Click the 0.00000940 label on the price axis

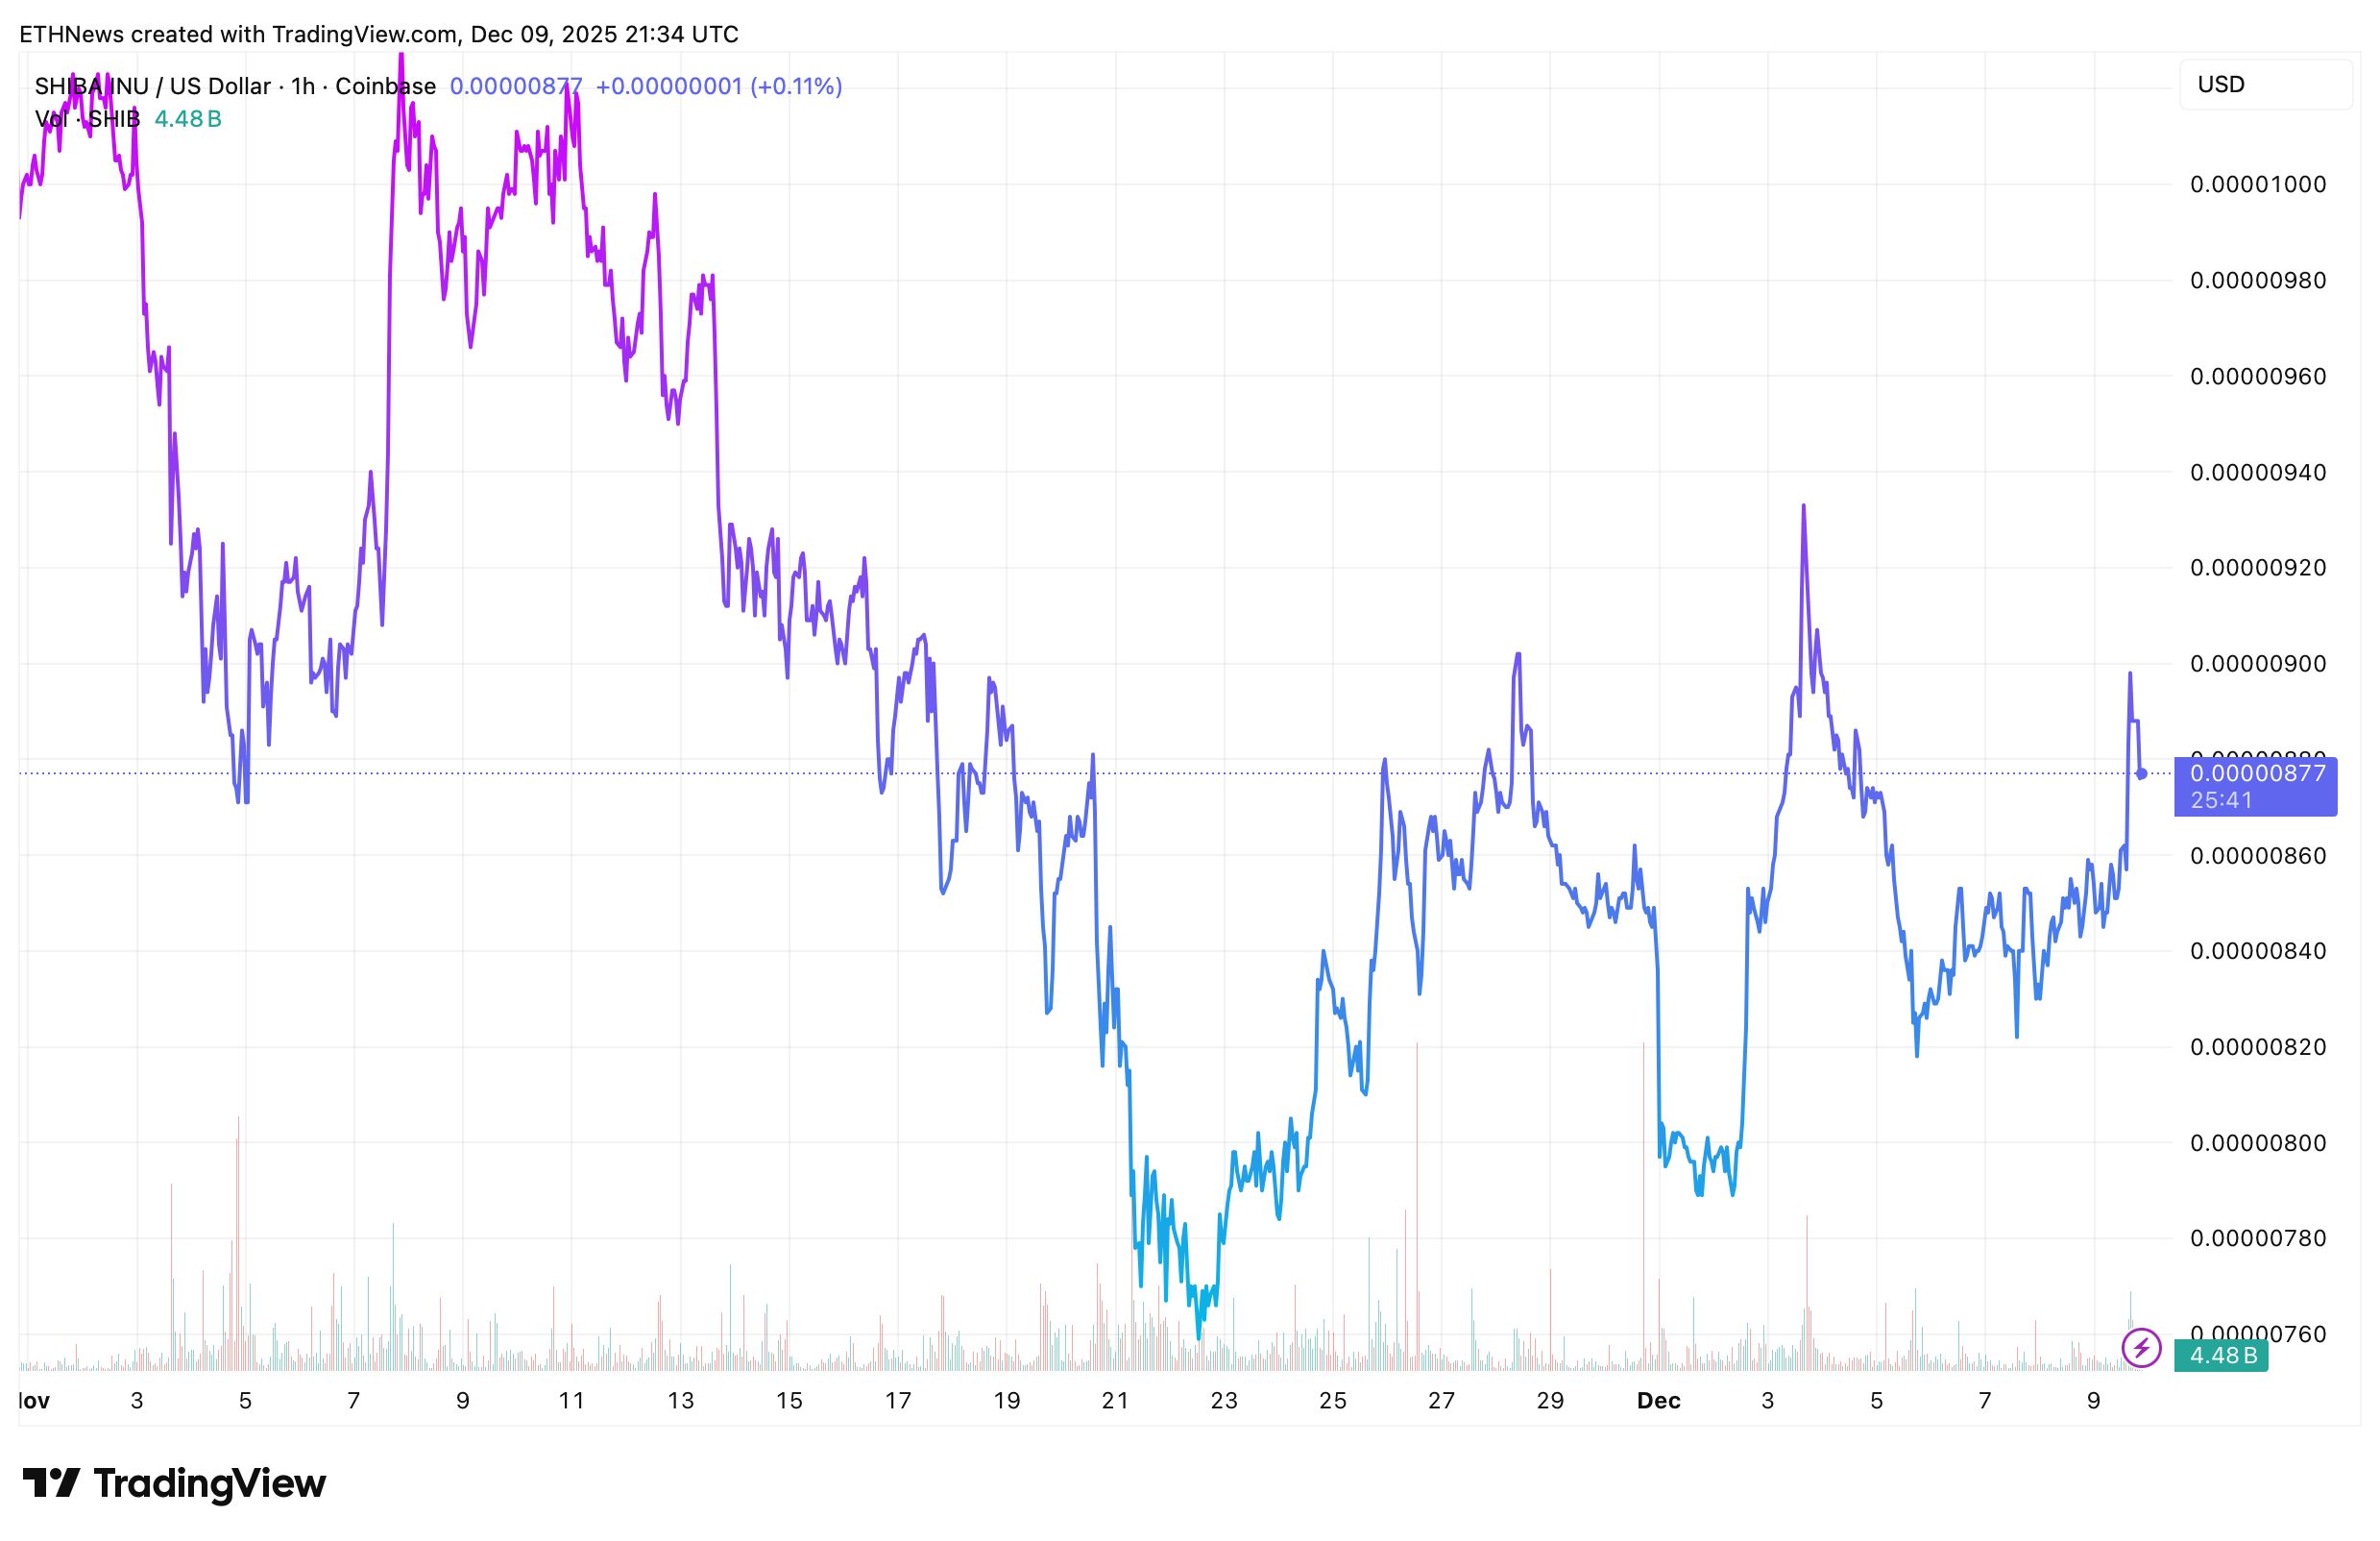coord(2257,472)
